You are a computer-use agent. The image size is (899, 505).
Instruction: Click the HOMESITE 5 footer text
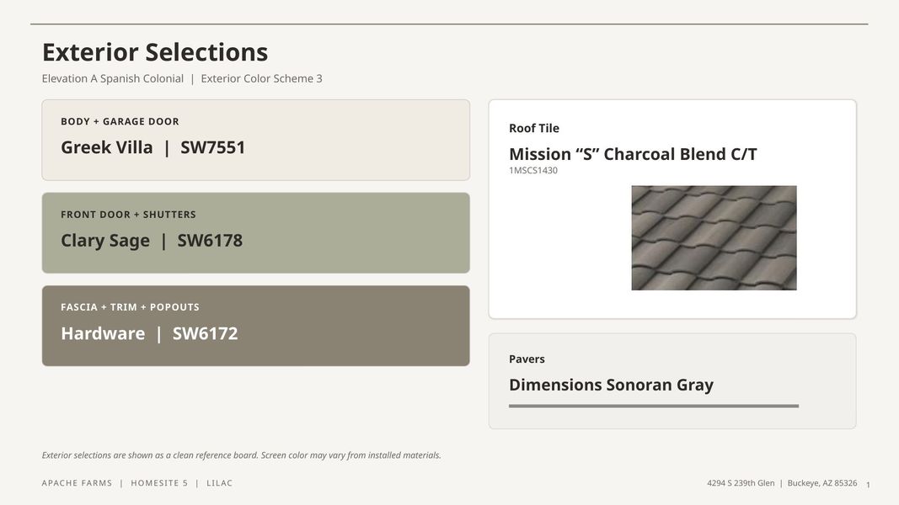(x=159, y=483)
